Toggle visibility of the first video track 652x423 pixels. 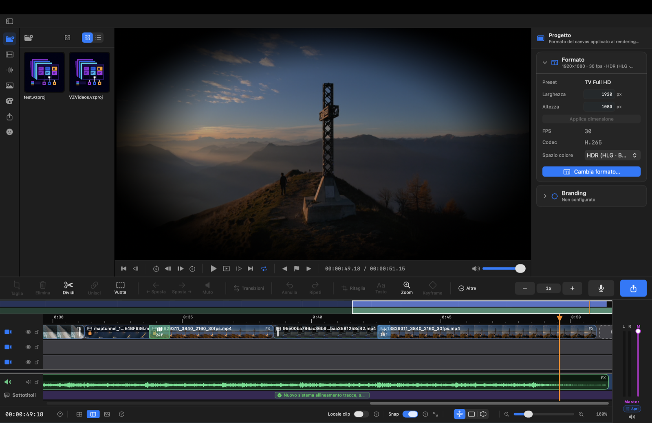tap(28, 332)
